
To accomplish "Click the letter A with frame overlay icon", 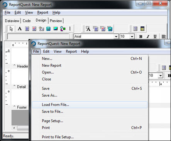I will point(88,29).
